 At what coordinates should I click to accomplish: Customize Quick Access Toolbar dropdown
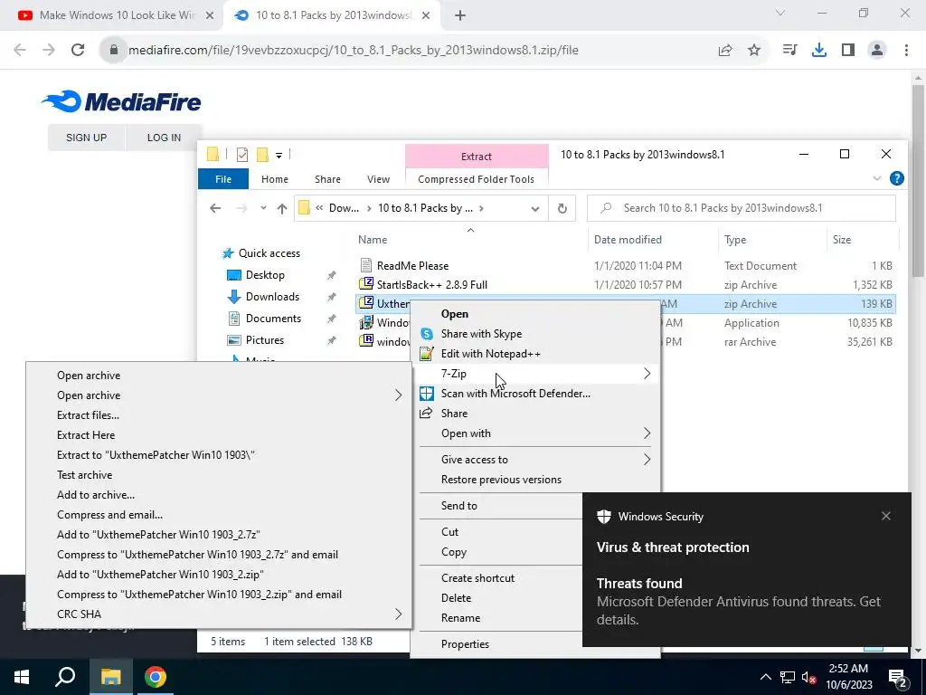click(279, 156)
